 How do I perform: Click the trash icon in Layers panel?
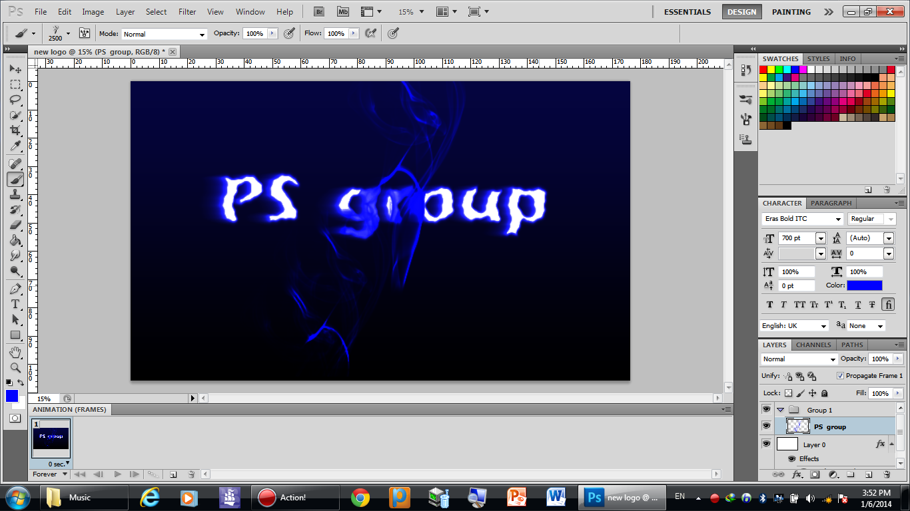pyautogui.click(x=887, y=474)
